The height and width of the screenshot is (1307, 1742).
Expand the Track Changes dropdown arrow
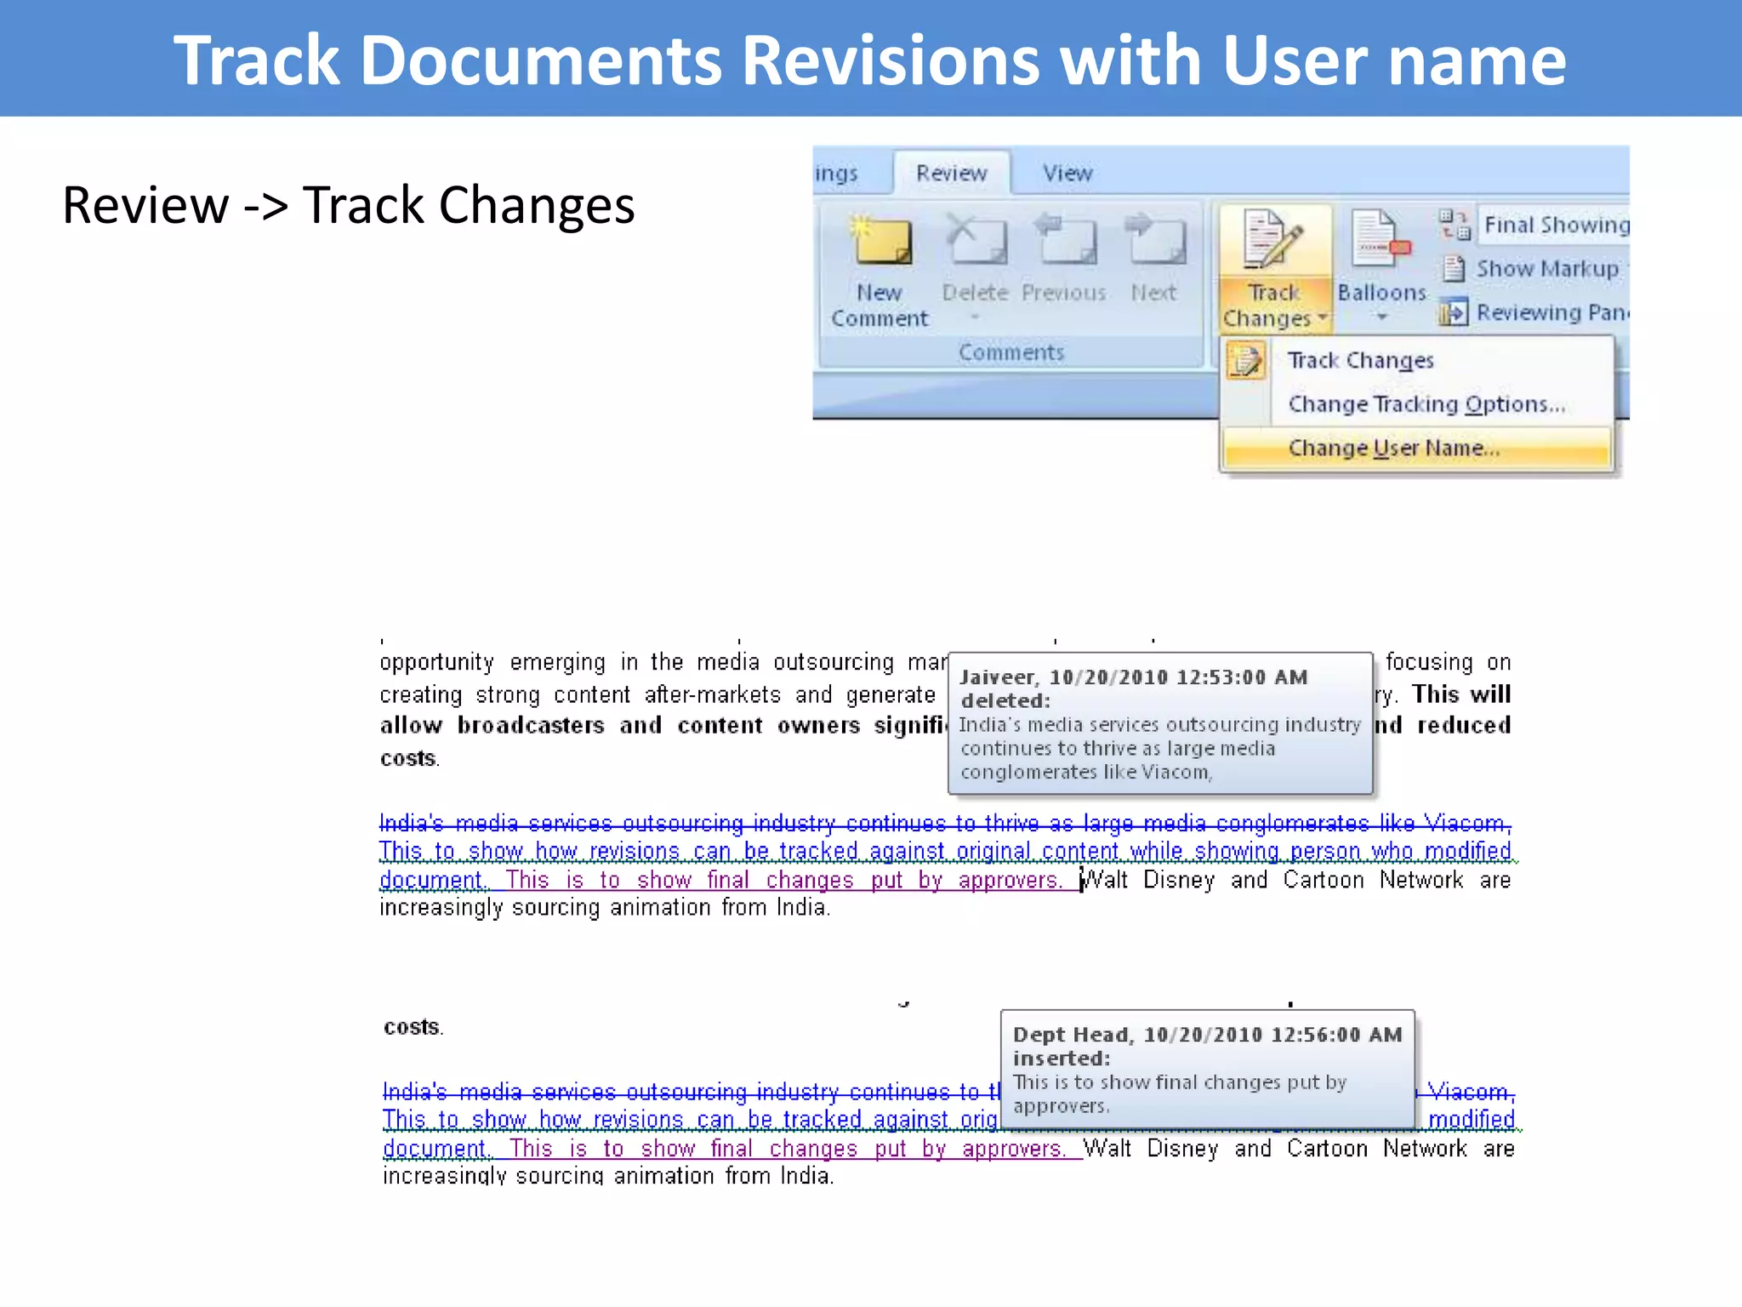1323,318
